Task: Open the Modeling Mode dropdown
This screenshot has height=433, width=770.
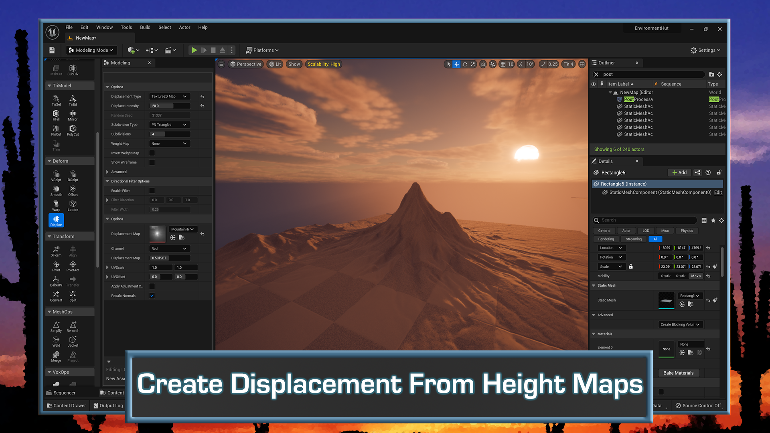Action: 91,50
